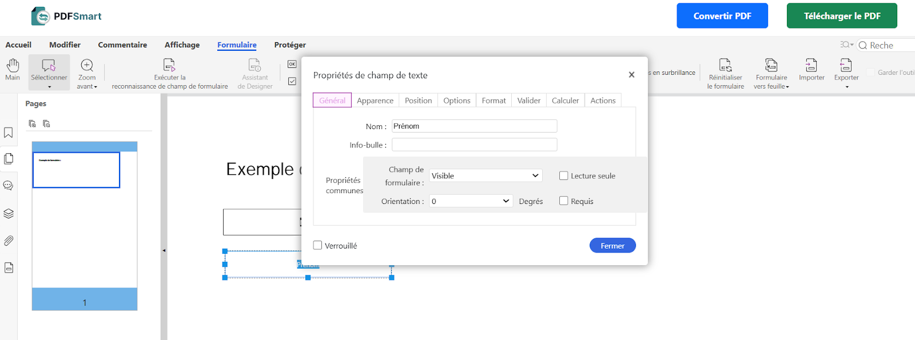Select the OK button field tool
The width and height of the screenshot is (915, 340).
292,64
